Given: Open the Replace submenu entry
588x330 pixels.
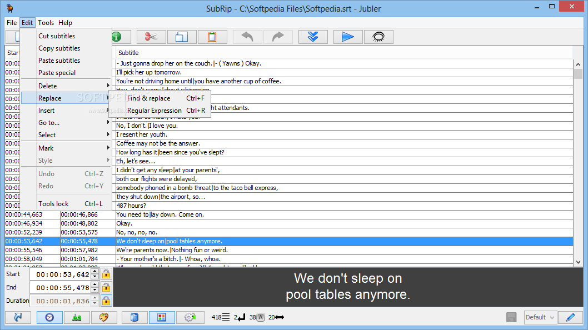Looking at the screenshot, I should (66, 98).
